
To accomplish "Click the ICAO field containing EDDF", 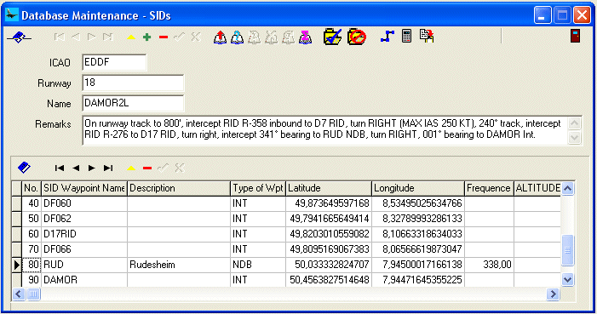I will (x=114, y=62).
